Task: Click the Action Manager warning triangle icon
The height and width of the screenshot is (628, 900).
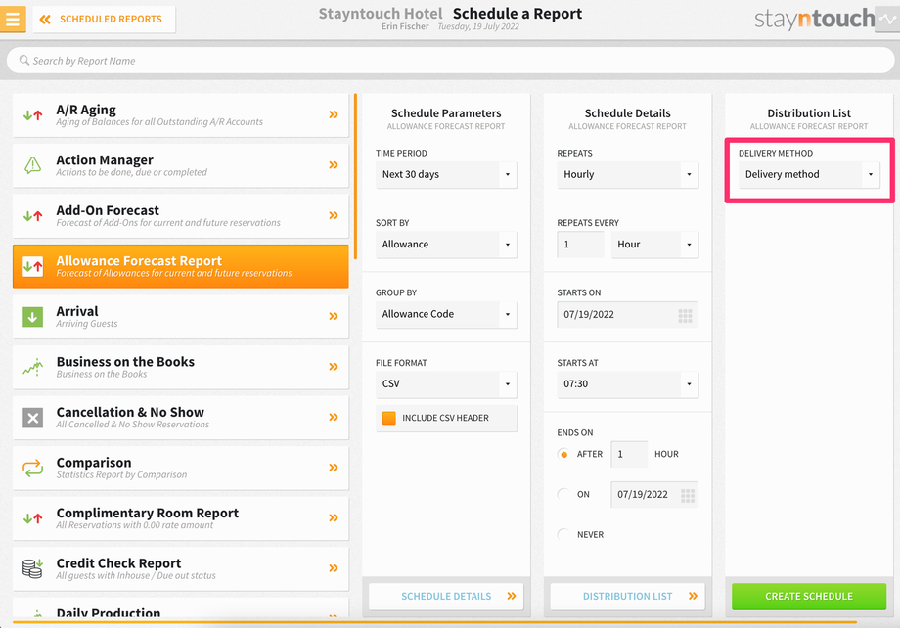Action: point(32,165)
